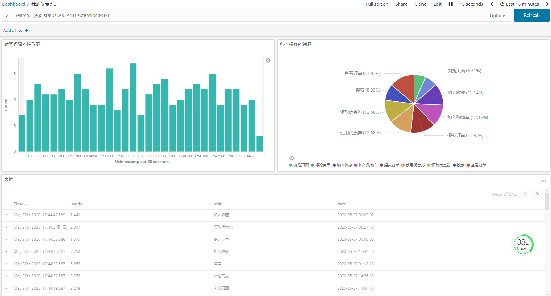Screen dimensions: 551x296
Task: Focus the search query input
Action: click(244, 15)
